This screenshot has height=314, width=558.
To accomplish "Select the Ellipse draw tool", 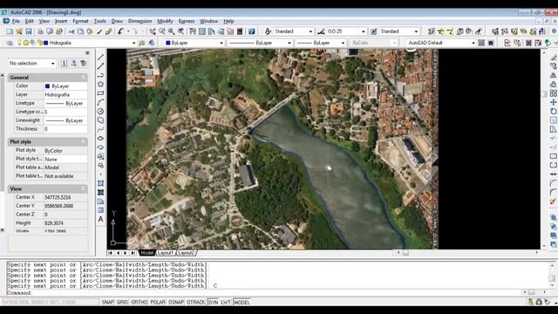I will [x=101, y=138].
